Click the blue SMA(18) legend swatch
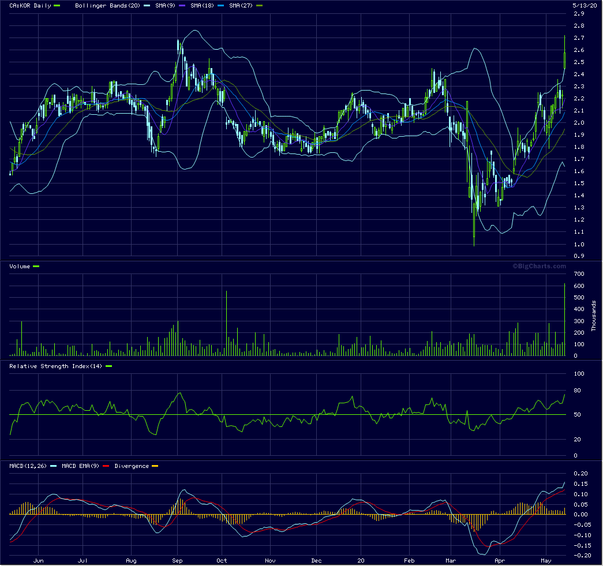The width and height of the screenshot is (603, 566). point(221,6)
